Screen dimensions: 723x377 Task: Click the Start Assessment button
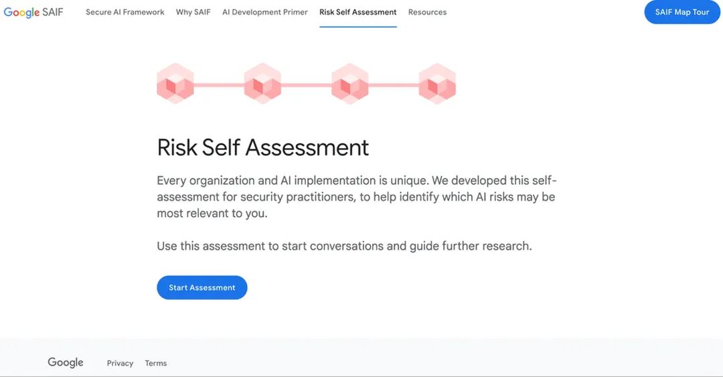[202, 287]
